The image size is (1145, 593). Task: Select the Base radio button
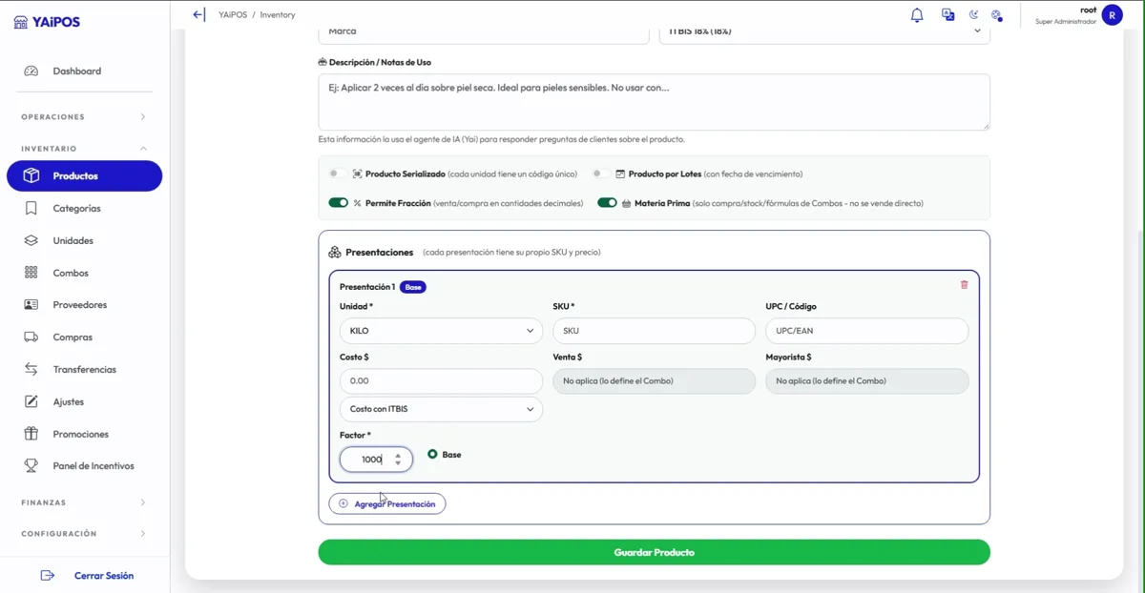coord(432,455)
